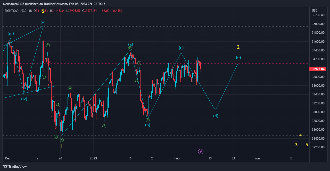The width and height of the screenshot is (330, 171).
Task: Click the 4h timeframe label
Action: 30,11
